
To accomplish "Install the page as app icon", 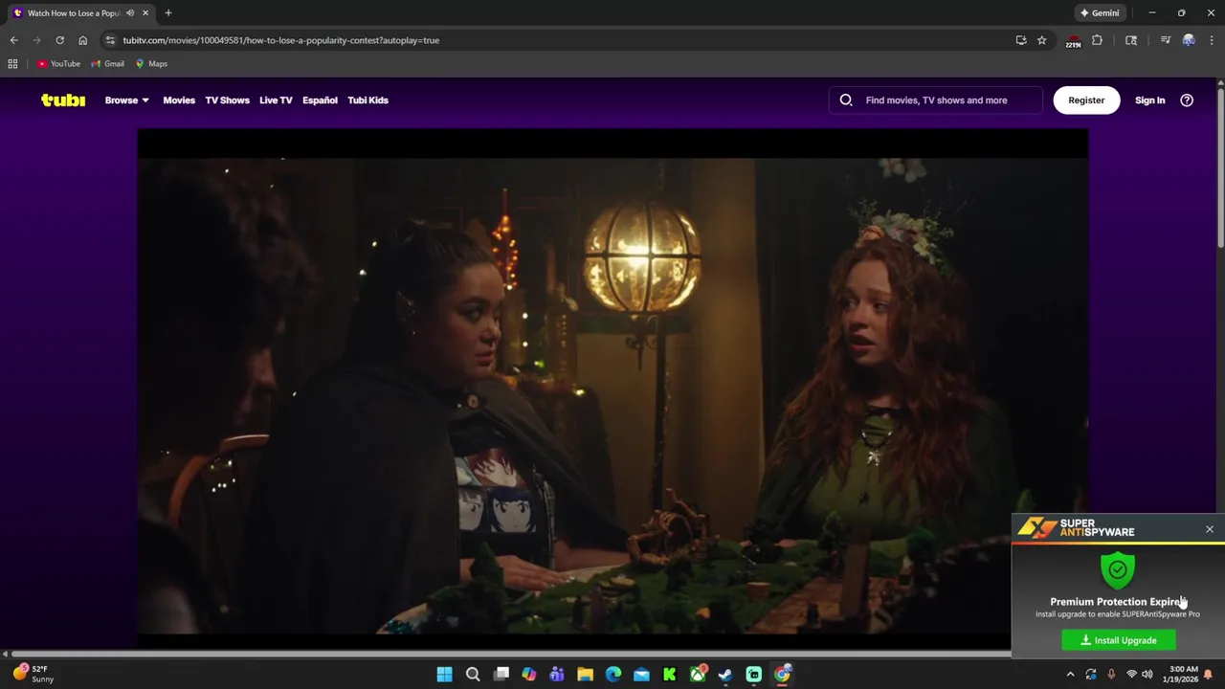I will 1021,40.
